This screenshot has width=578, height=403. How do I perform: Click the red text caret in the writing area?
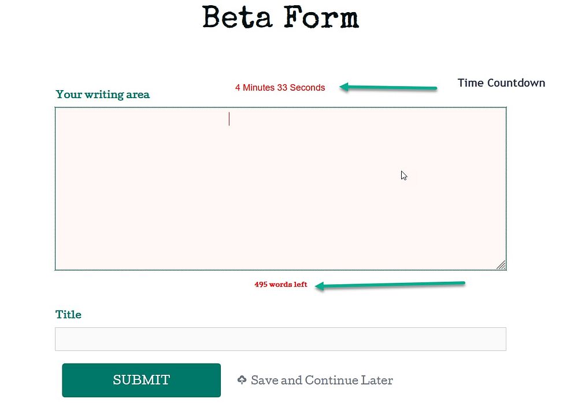[x=229, y=119]
